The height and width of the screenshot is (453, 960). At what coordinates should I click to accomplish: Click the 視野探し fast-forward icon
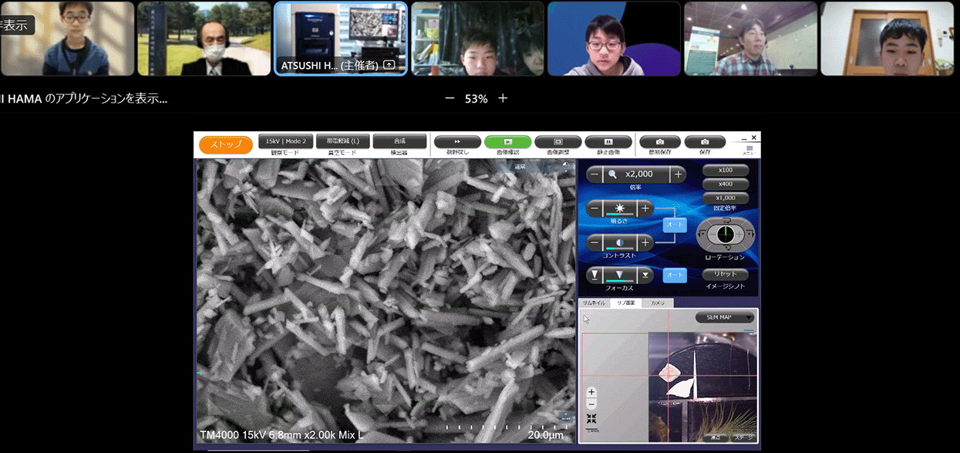pos(456,142)
